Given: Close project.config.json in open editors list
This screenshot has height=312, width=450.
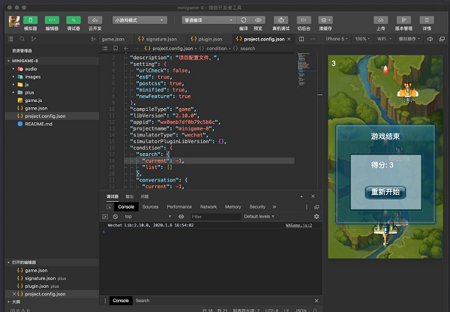Looking at the screenshot, I should point(14,294).
